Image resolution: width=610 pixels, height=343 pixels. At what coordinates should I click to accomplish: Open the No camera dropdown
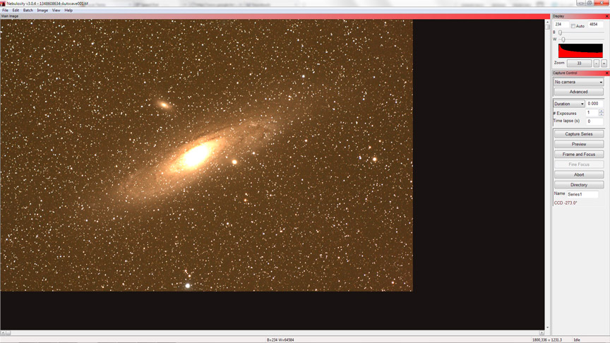(578, 82)
